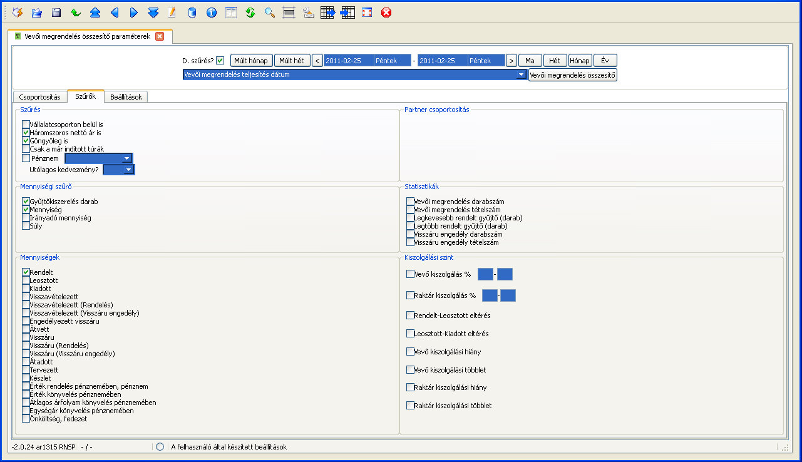
Task: Click the blue info circle icon
Action: pyautogui.click(x=212, y=13)
